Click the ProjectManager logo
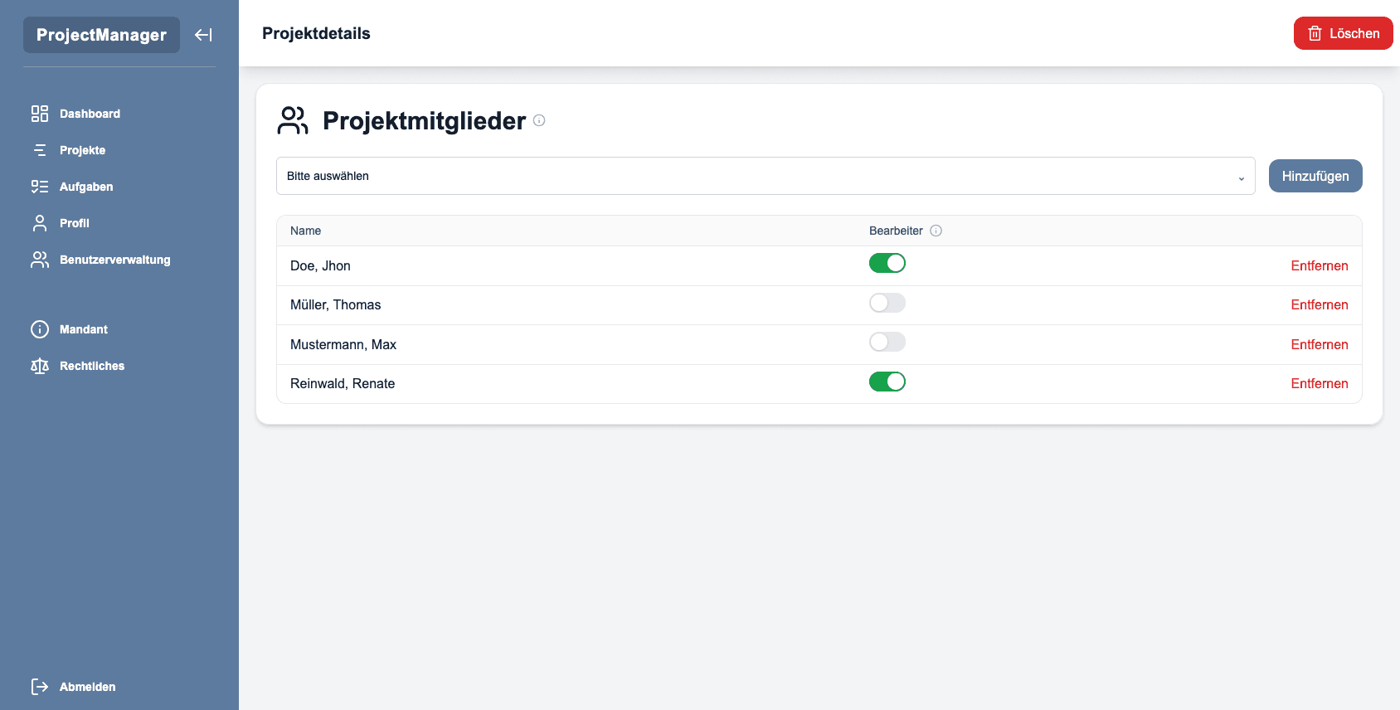Image resolution: width=1400 pixels, height=710 pixels. (x=101, y=35)
